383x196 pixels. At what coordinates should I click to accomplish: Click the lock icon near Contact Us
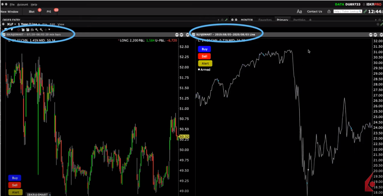329,12
